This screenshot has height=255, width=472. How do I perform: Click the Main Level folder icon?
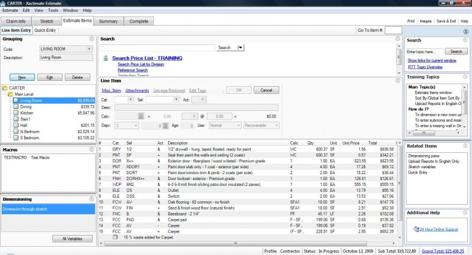click(11, 94)
